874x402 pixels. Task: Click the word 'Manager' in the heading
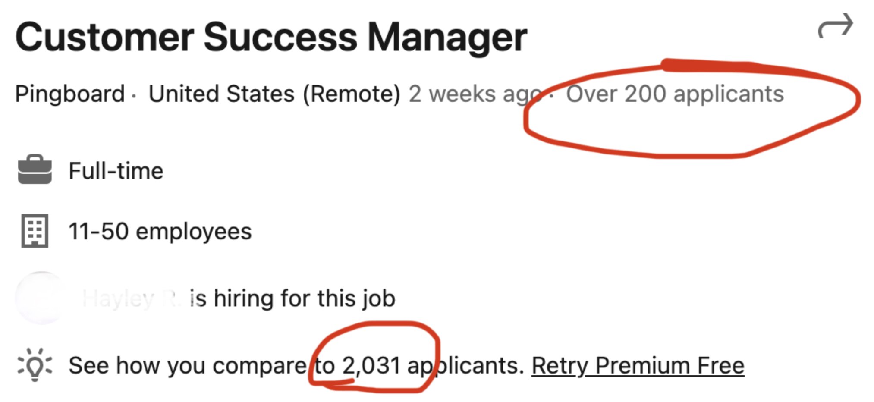pyautogui.click(x=447, y=37)
